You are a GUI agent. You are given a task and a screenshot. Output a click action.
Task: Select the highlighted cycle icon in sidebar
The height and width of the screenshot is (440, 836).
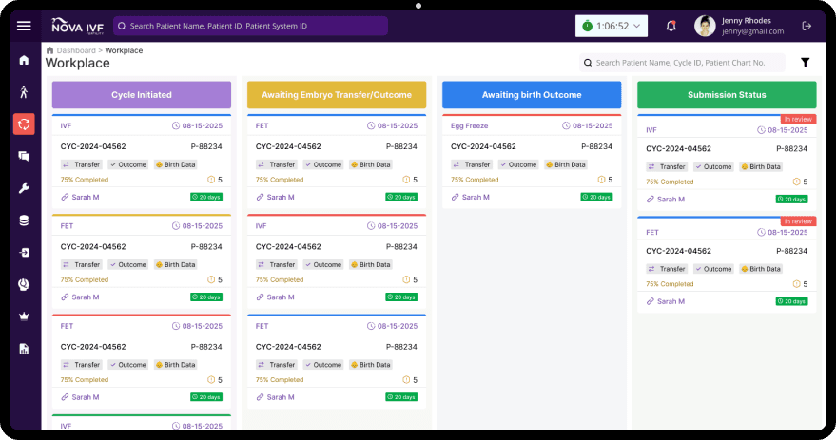(x=24, y=124)
